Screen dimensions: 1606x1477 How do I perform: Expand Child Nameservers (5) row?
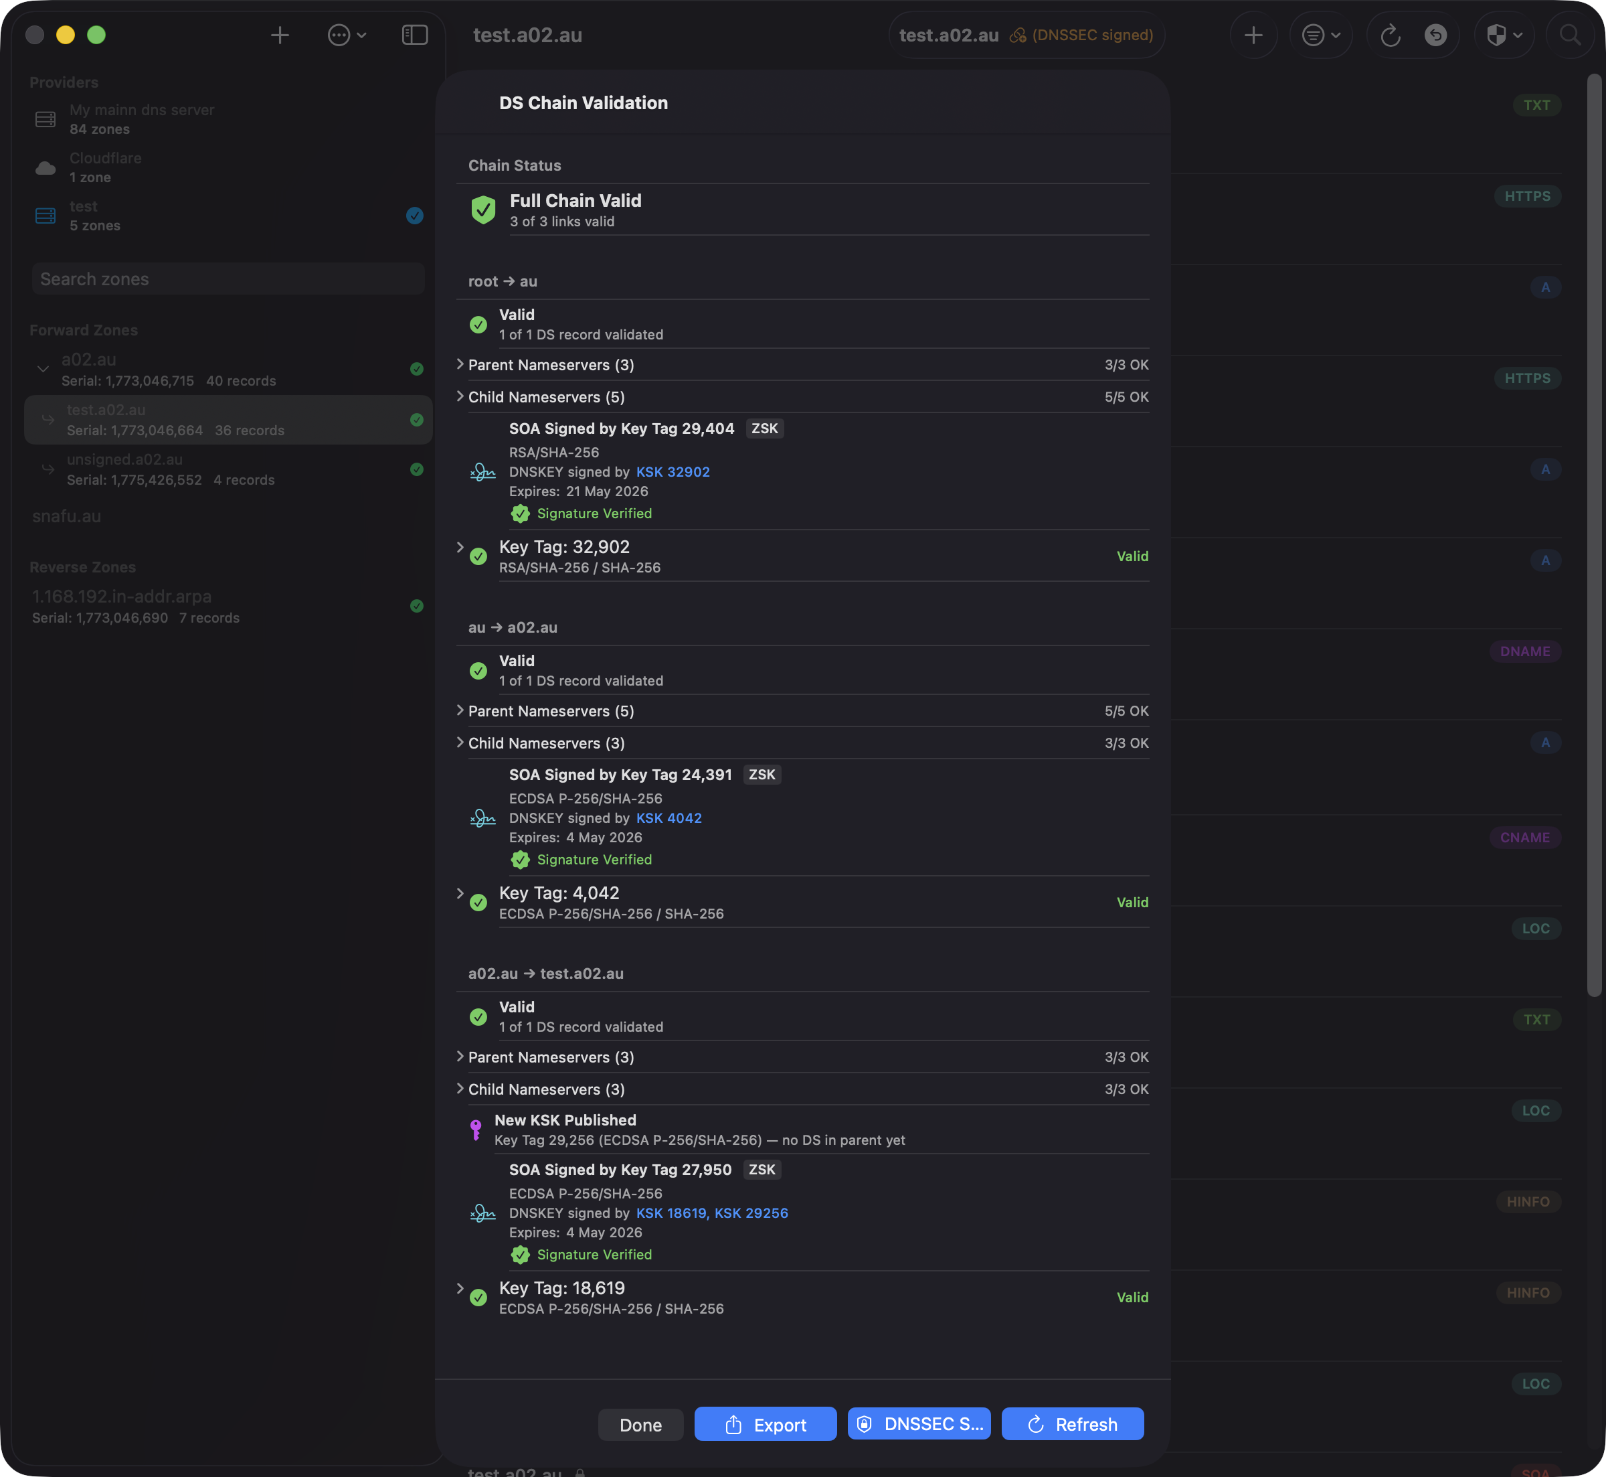click(x=460, y=396)
